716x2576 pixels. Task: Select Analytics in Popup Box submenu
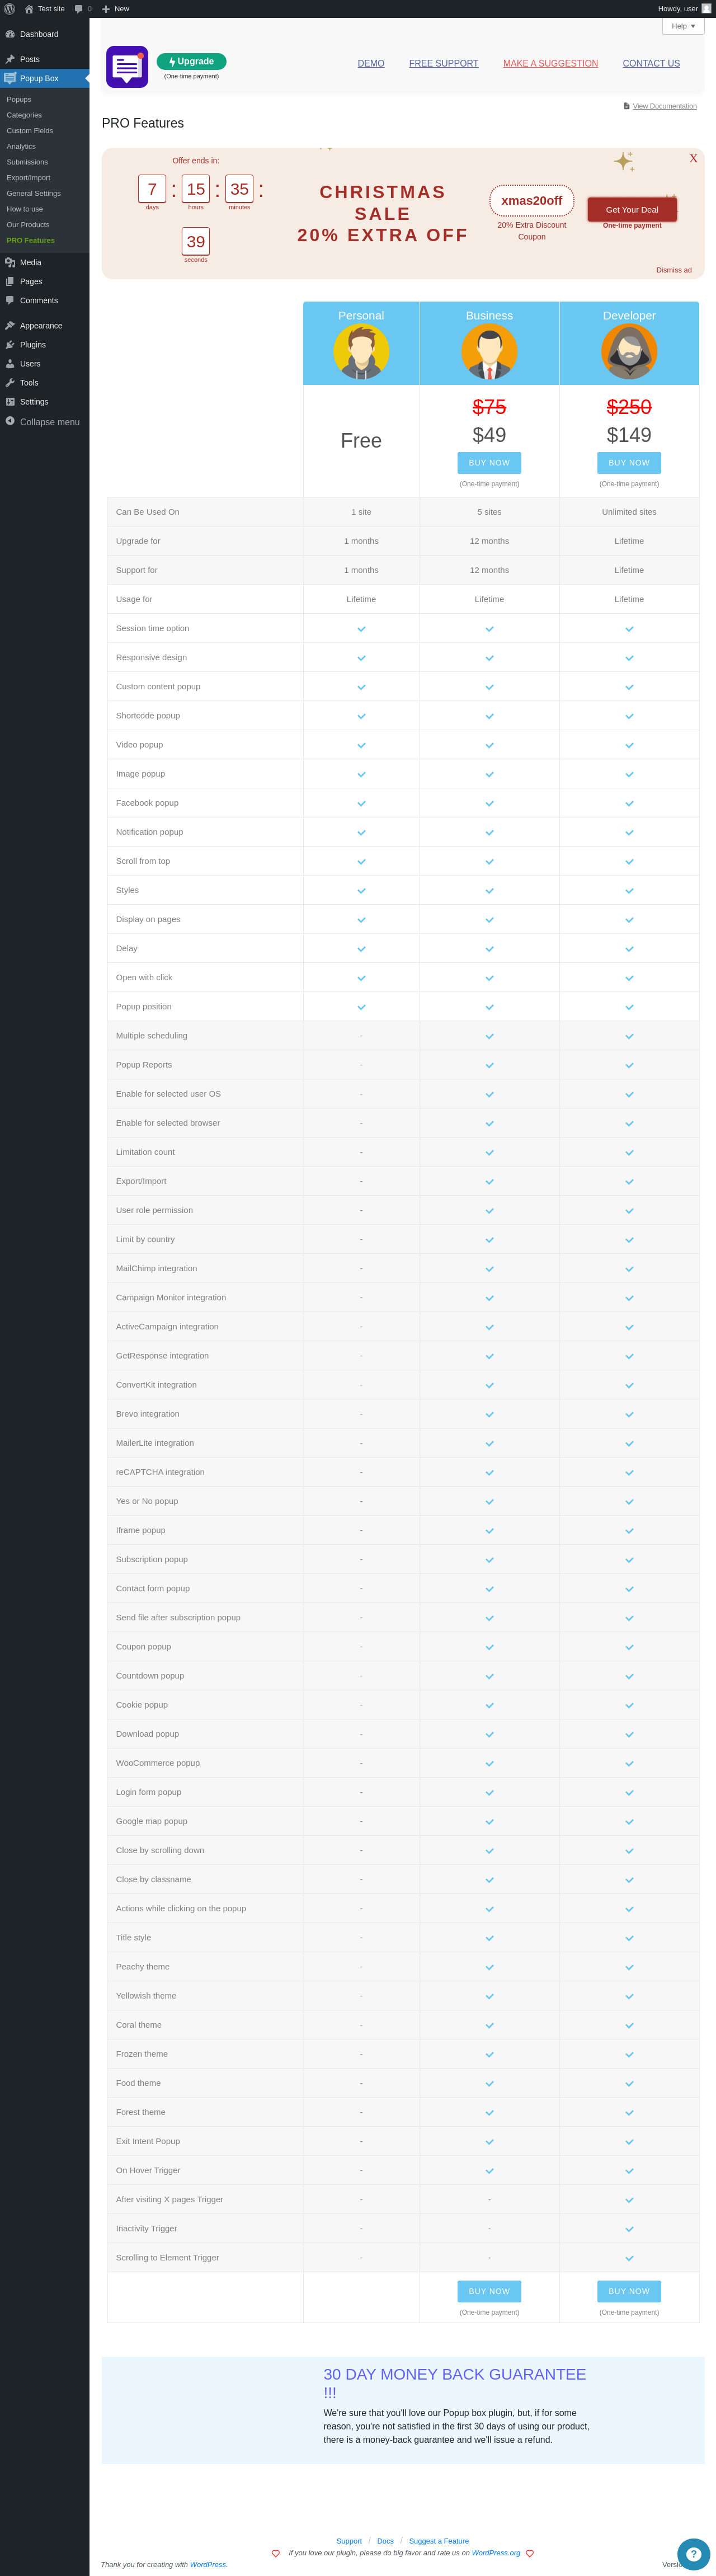pyautogui.click(x=21, y=147)
